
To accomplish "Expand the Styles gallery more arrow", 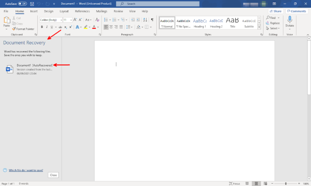I will tap(259, 28).
